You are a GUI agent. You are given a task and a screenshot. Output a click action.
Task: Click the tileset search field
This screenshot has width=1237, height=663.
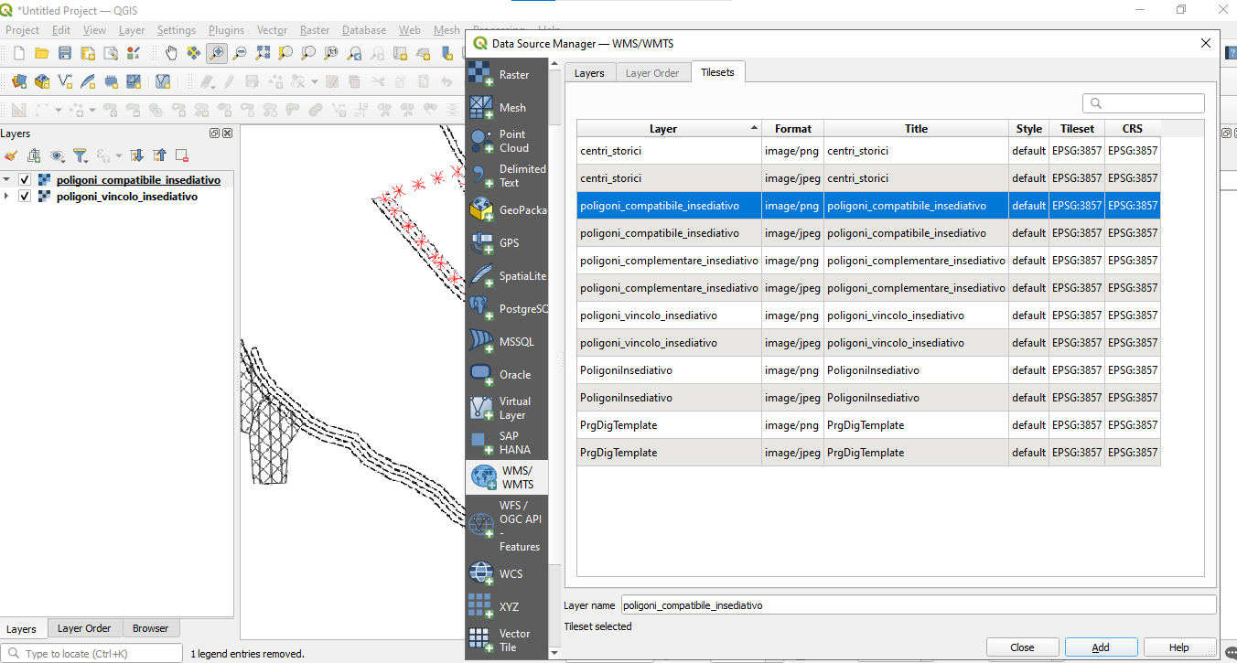(1144, 103)
